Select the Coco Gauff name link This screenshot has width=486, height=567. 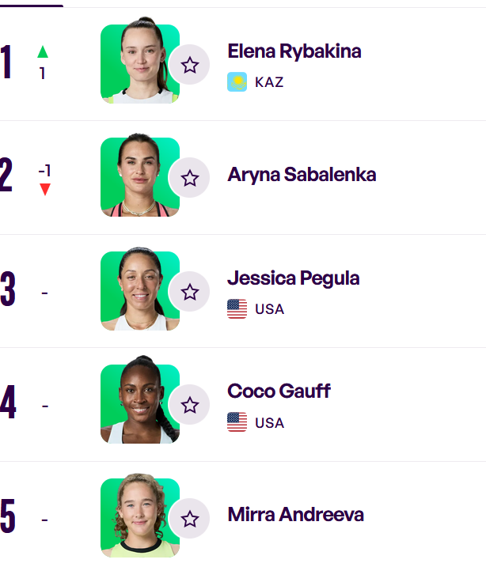[279, 391]
